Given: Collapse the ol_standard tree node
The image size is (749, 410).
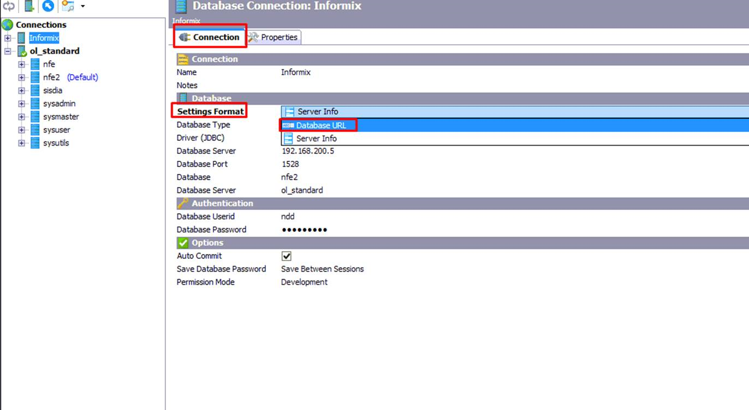Looking at the screenshot, I should point(8,51).
